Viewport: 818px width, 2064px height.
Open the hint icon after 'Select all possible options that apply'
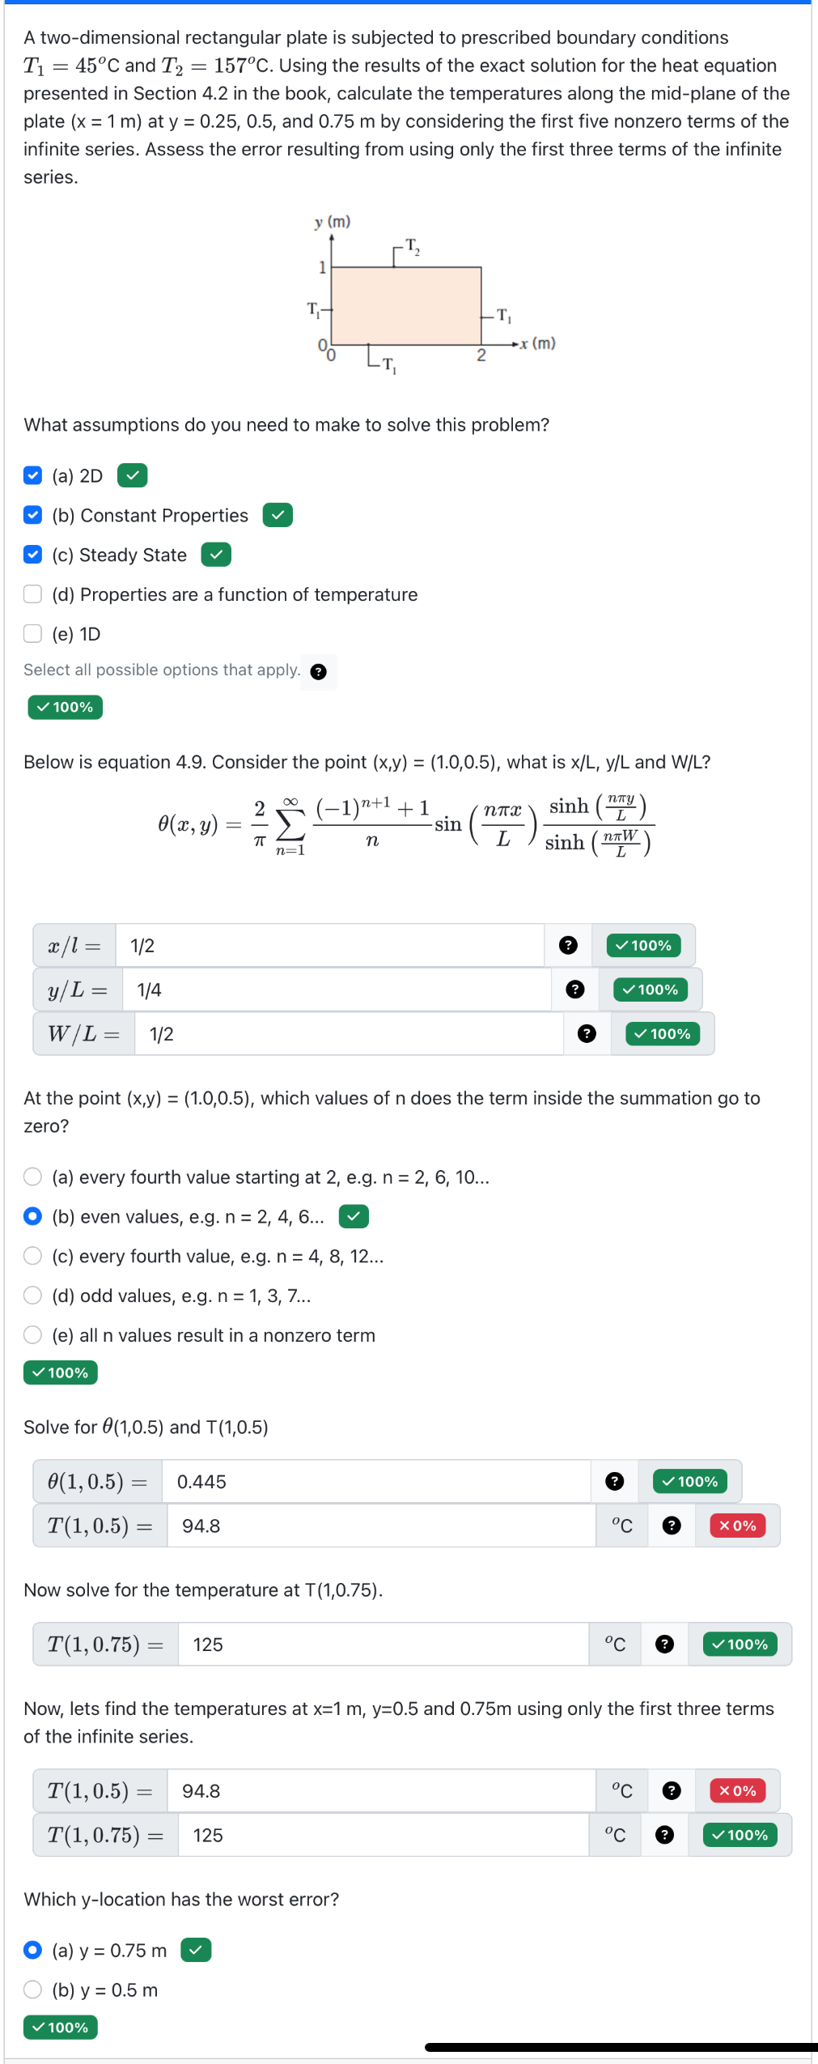(319, 671)
